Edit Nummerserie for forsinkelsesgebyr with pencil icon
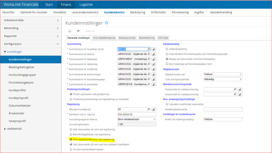Image resolution: width=272 pixels, height=153 pixels. pos(154,79)
